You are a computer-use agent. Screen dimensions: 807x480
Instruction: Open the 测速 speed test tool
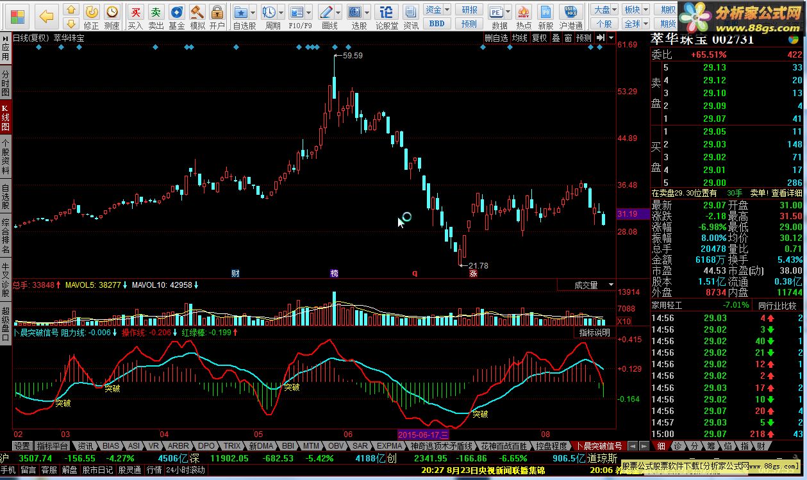pyautogui.click(x=112, y=17)
